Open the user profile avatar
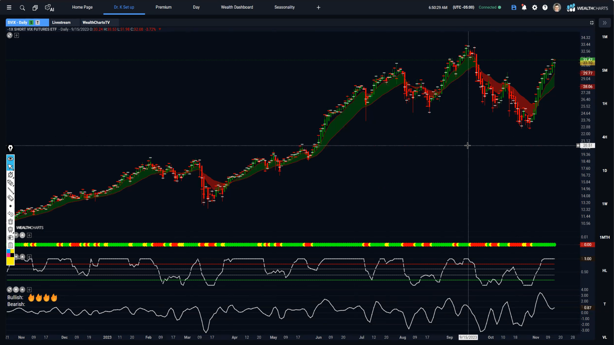The width and height of the screenshot is (614, 345). tap(557, 7)
